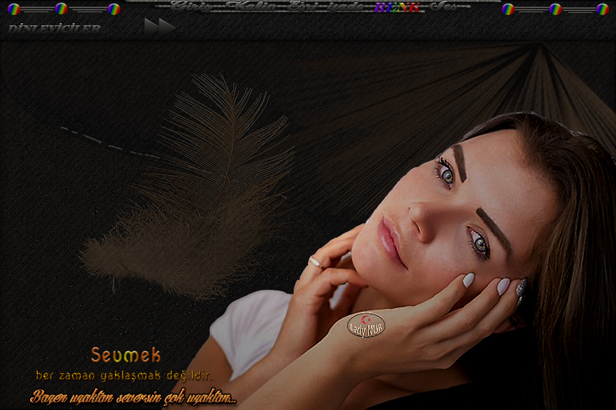Click the leftmost rainbow orb in the top-left group
The width and height of the screenshot is (616, 410).
tap(14, 9)
